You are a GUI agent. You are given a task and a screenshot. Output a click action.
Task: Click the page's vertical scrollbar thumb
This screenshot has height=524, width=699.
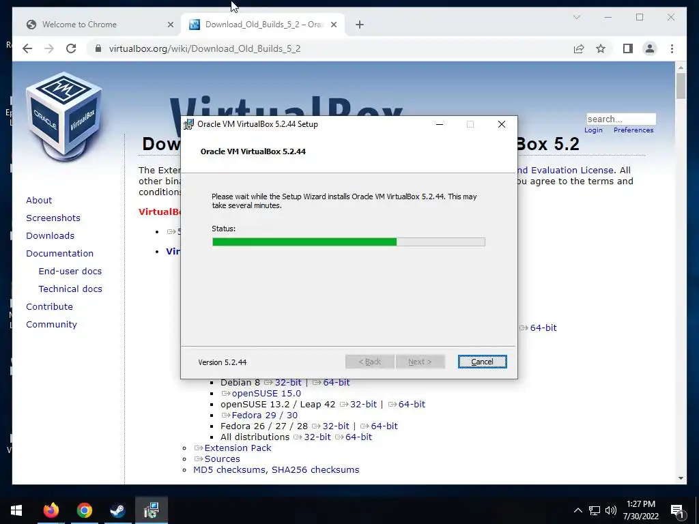click(681, 86)
